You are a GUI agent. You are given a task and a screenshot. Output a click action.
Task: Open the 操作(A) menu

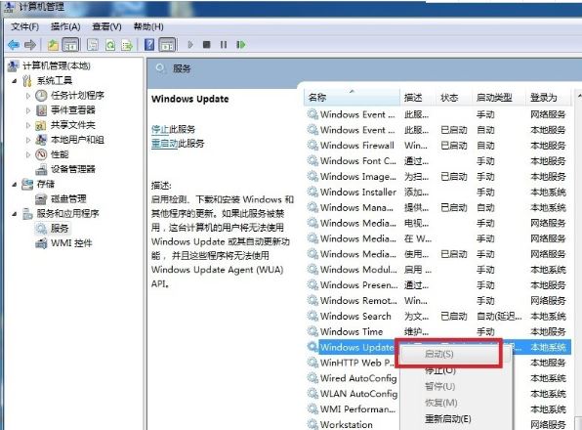[x=65, y=26]
